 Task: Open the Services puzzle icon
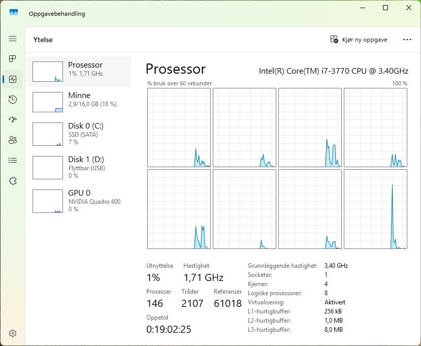[x=13, y=181]
